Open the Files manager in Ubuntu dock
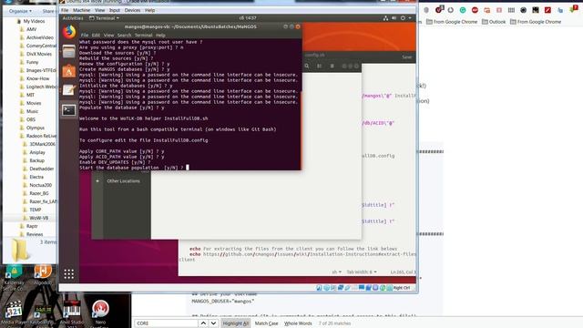 69,51
